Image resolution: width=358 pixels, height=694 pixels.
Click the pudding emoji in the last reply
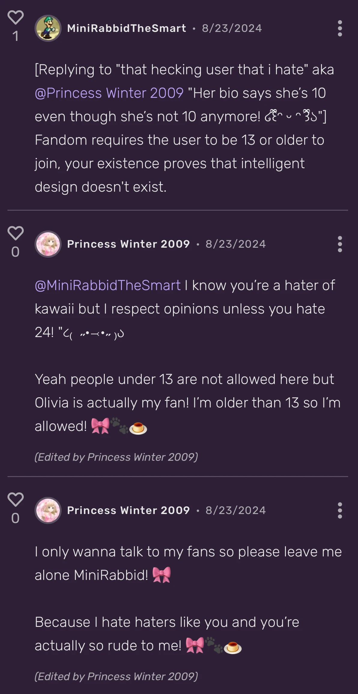pyautogui.click(x=233, y=647)
